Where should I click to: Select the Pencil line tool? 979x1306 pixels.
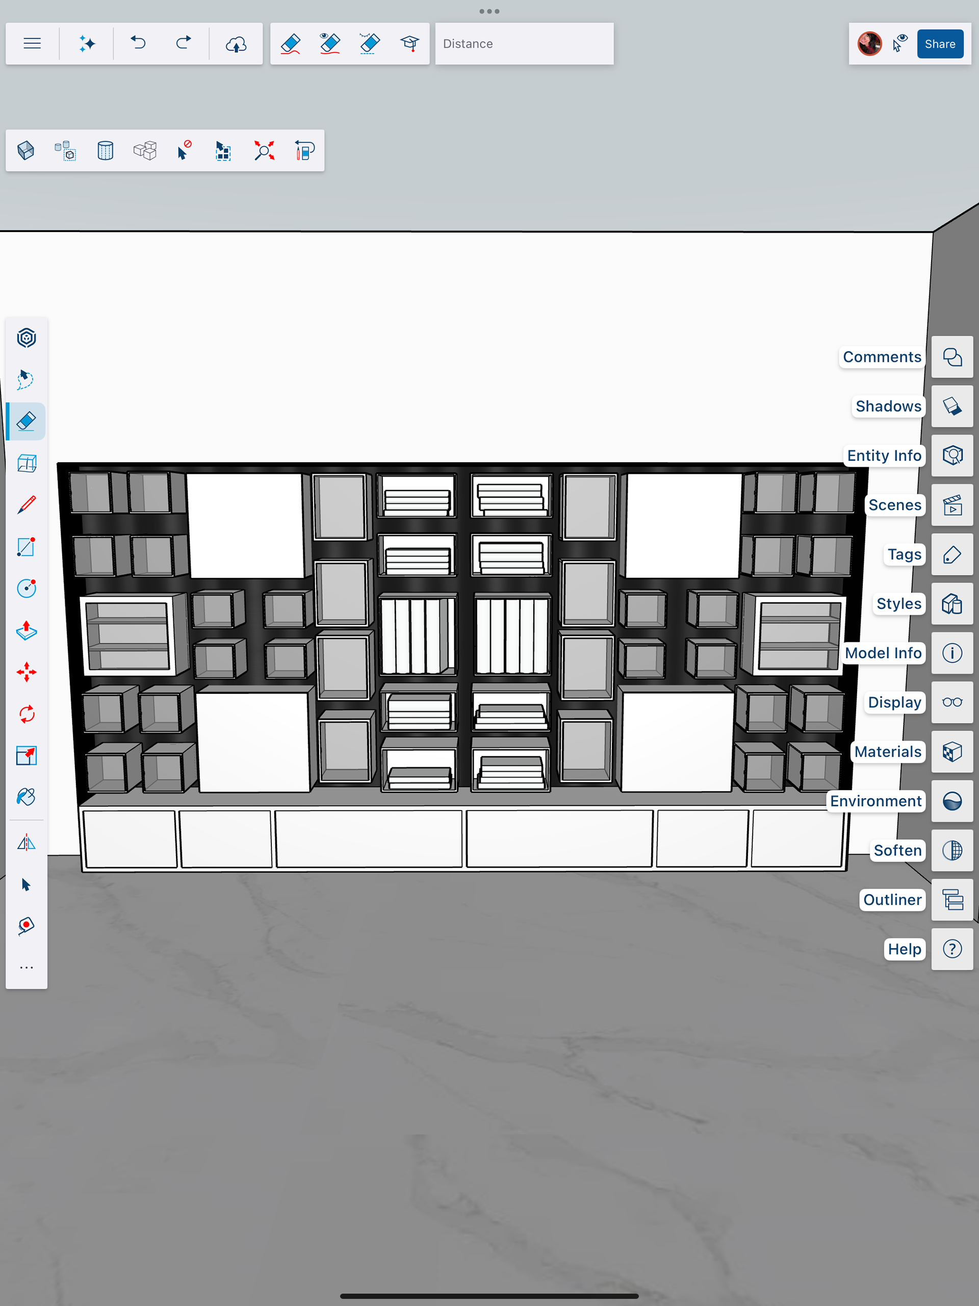[26, 505]
